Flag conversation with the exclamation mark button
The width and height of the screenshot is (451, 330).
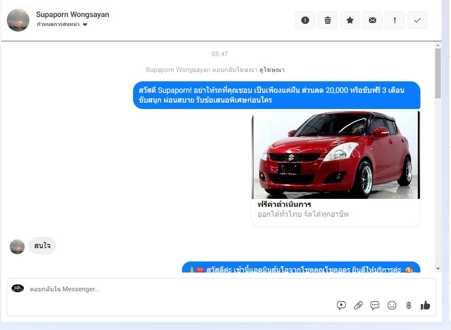pyautogui.click(x=395, y=20)
